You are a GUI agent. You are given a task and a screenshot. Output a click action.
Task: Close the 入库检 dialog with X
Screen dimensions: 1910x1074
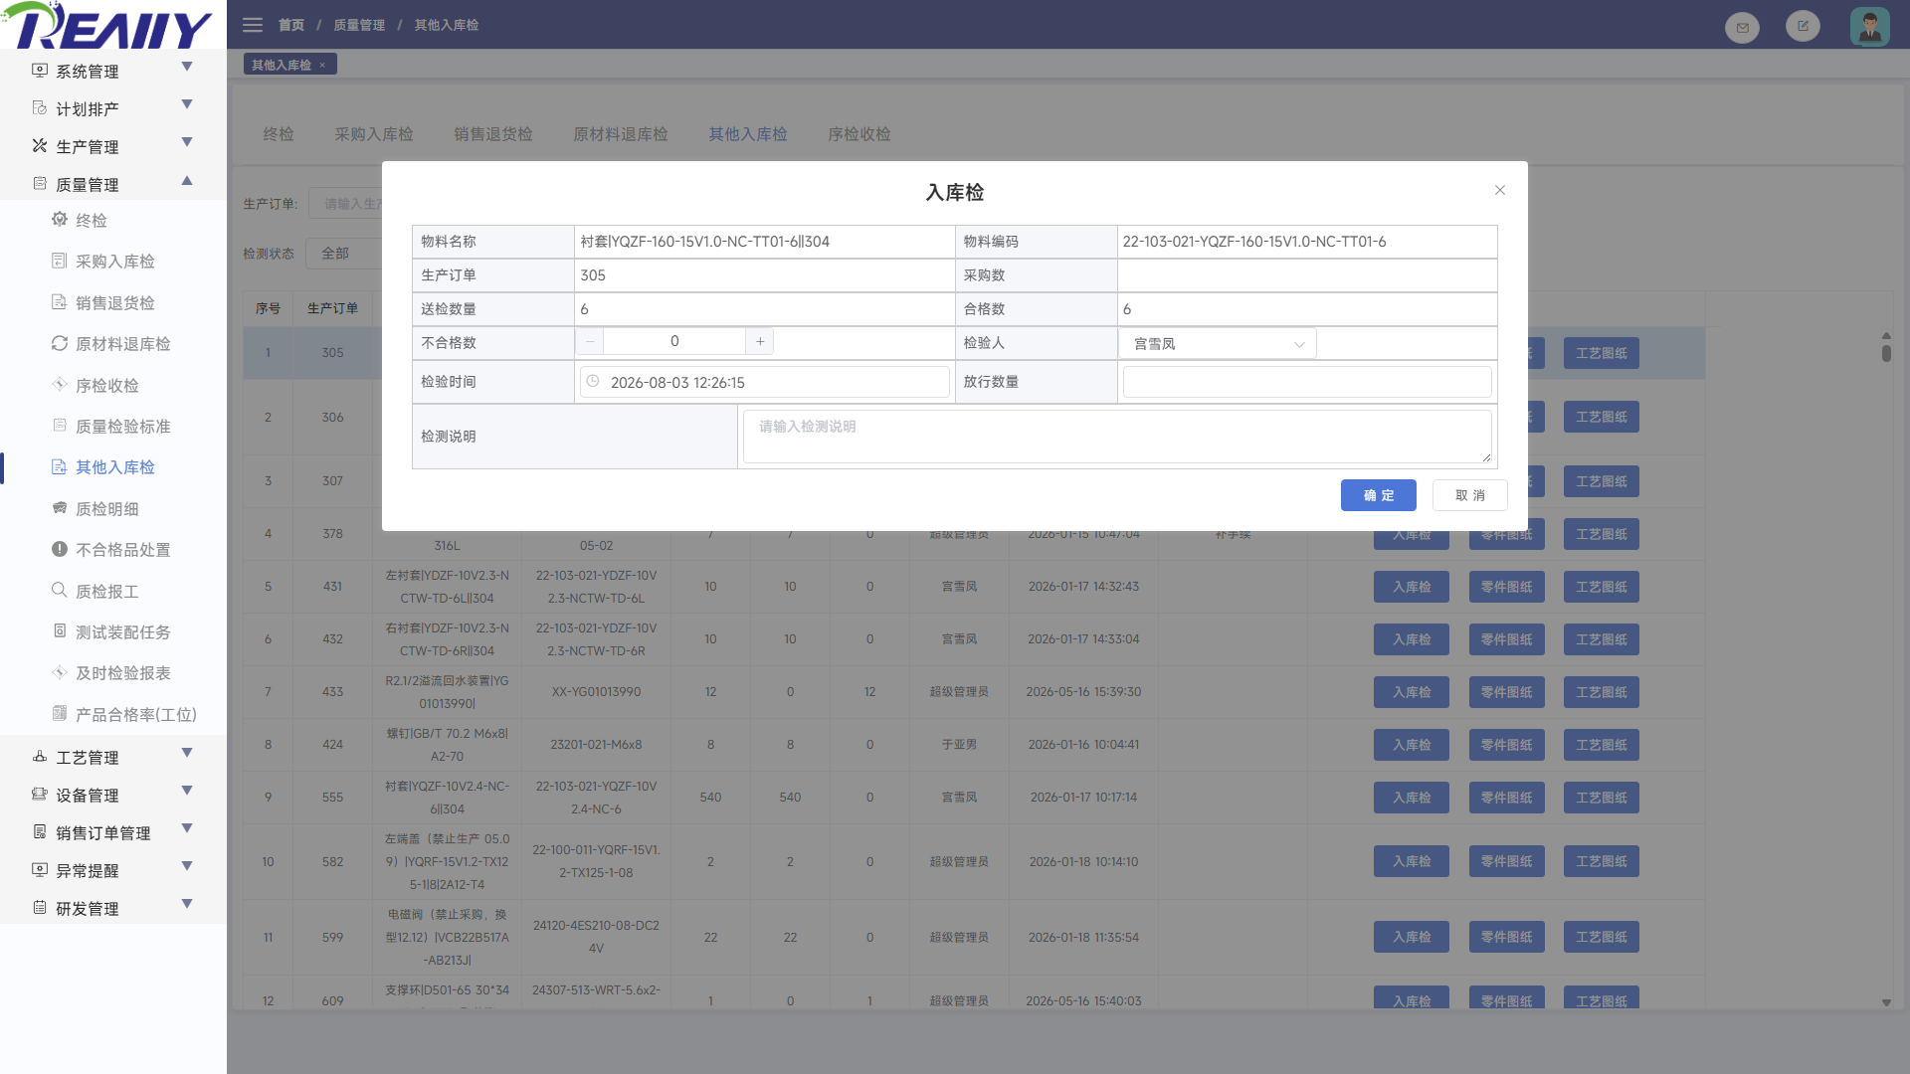[x=1500, y=190]
